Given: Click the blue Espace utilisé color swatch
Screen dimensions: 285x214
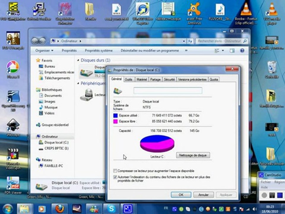Looking at the screenshot, I should click(x=115, y=115).
